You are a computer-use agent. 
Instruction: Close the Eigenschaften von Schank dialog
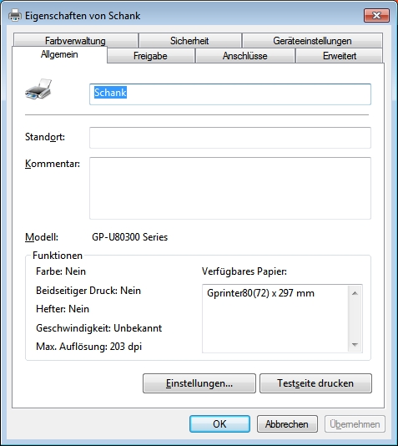tap(376, 15)
